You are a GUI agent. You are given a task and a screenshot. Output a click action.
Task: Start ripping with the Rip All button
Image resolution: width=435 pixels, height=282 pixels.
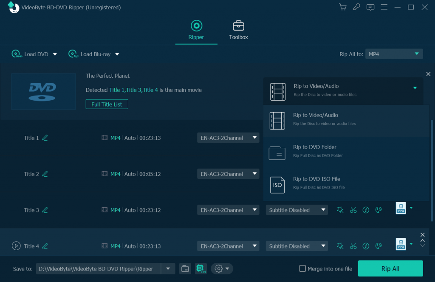pos(390,268)
